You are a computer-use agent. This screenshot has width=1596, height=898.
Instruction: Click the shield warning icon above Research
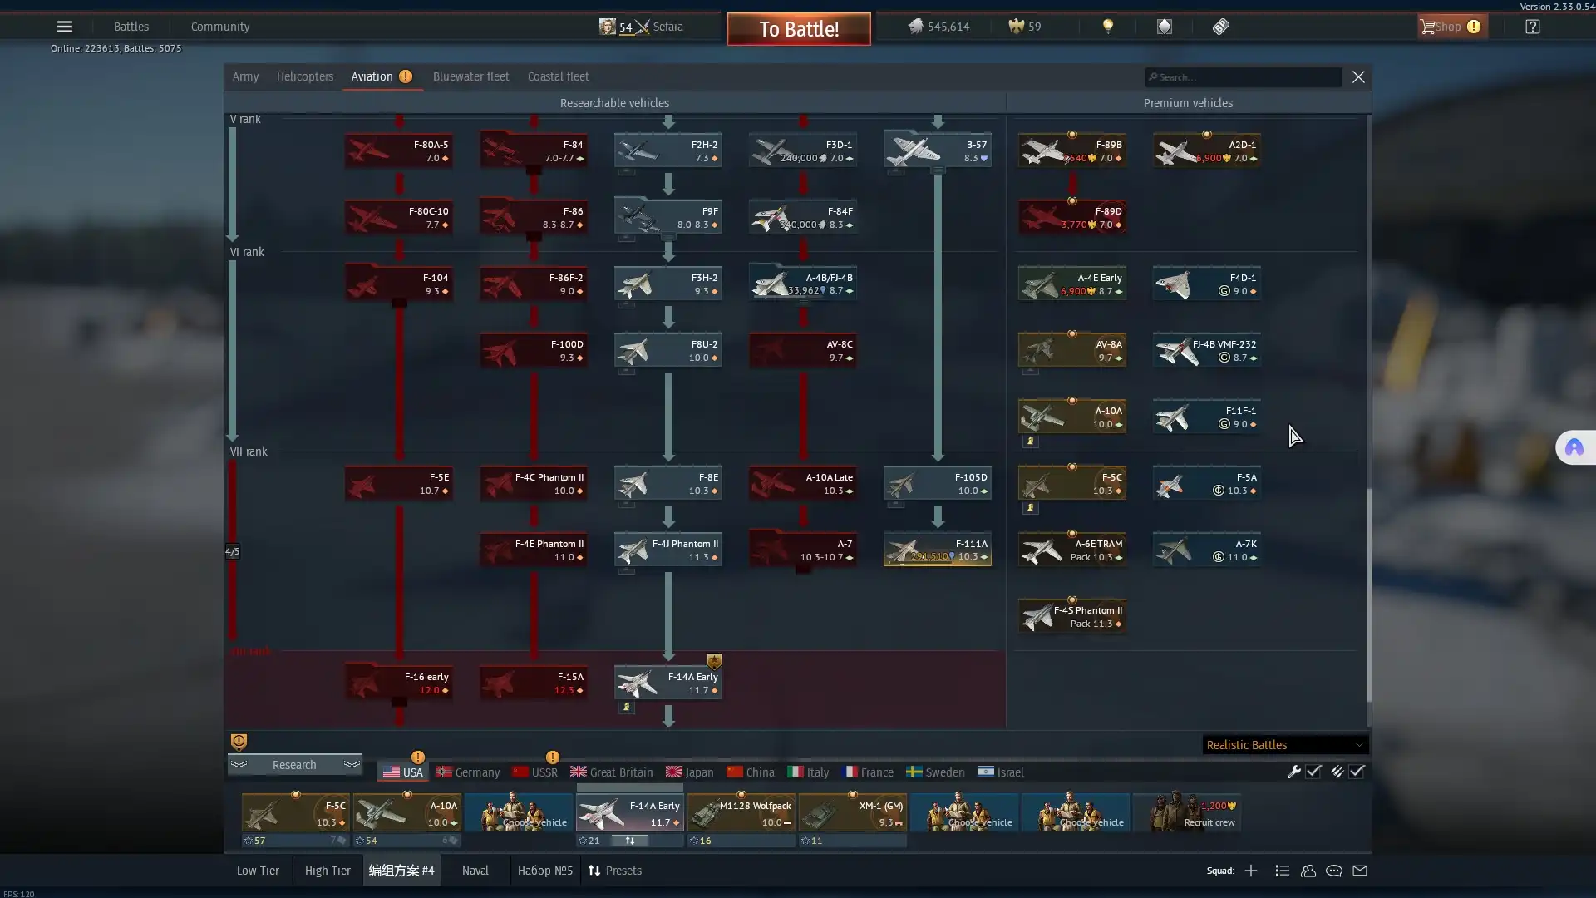pyautogui.click(x=239, y=742)
